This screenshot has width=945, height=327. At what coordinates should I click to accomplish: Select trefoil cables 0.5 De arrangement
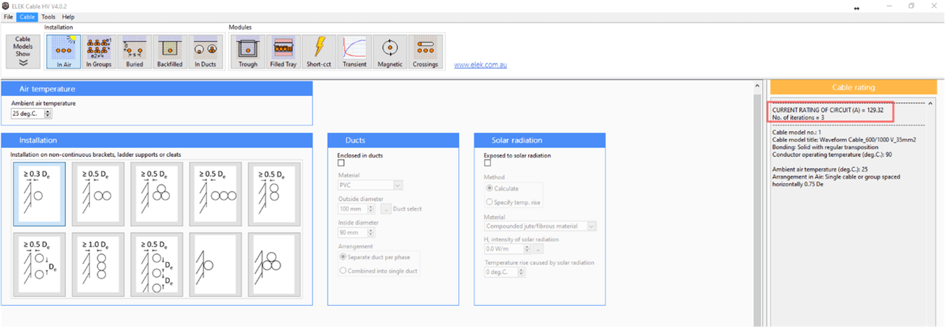[x=157, y=194]
